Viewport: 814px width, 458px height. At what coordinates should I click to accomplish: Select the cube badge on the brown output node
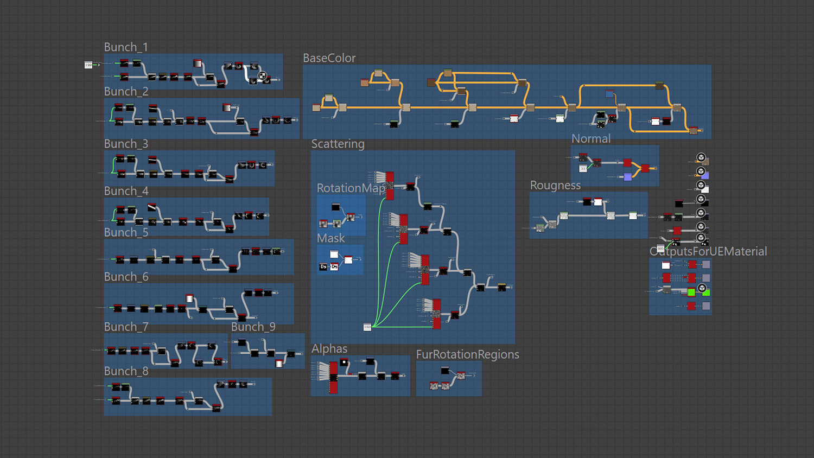point(701,157)
